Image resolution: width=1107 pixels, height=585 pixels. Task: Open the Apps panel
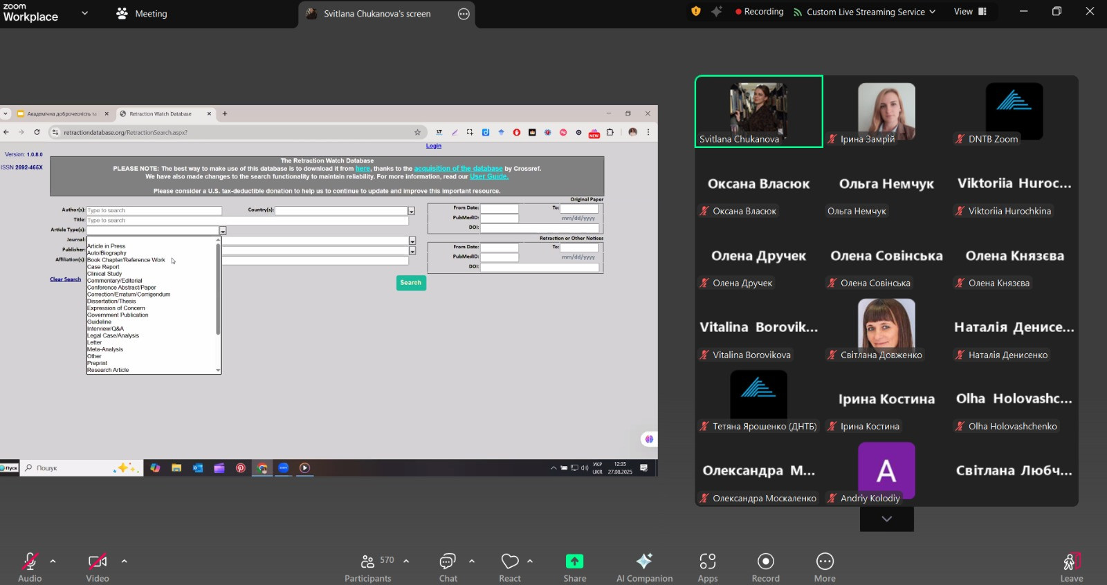[x=708, y=566]
